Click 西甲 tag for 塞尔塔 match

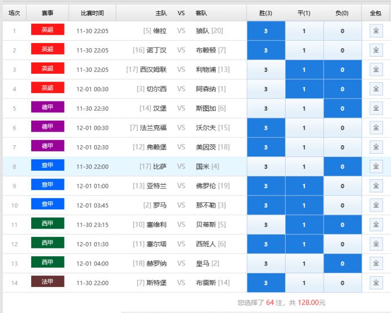pos(48,243)
